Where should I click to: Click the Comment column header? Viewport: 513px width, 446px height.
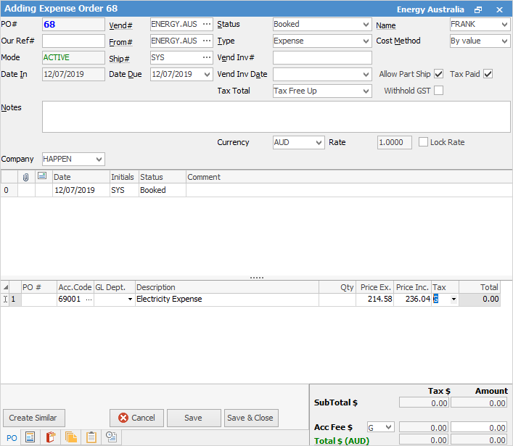[x=204, y=176]
